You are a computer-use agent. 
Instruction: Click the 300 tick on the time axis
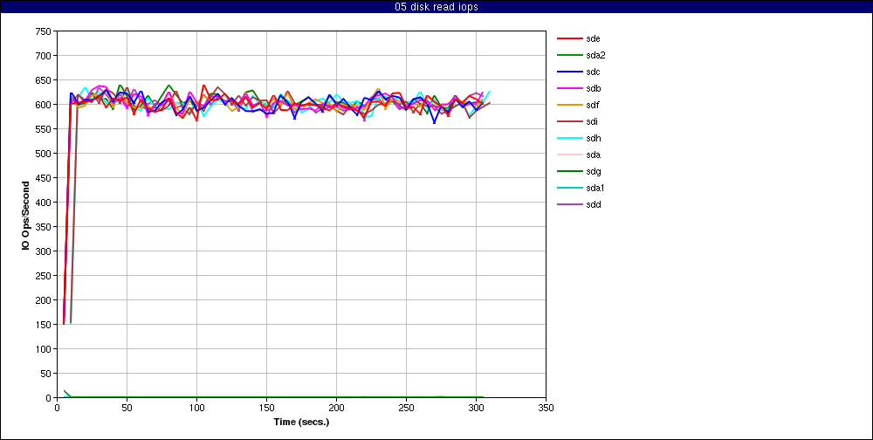[476, 408]
